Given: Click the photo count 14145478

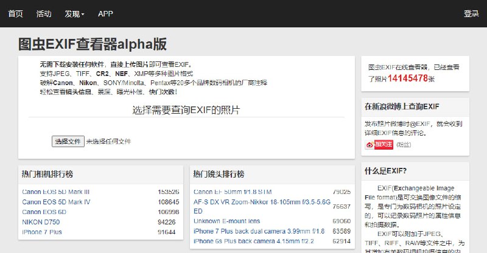Looking at the screenshot, I should tap(408, 78).
